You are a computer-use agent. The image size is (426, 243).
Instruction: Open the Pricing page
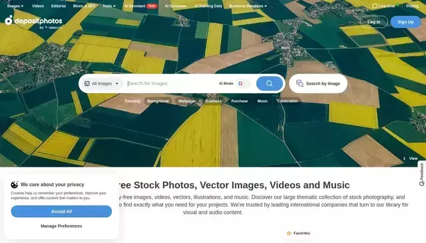(412, 6)
